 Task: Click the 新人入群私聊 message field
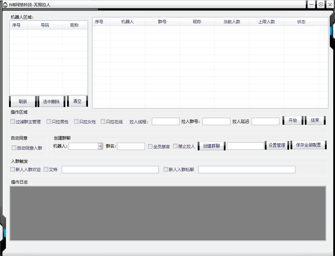[247, 169]
